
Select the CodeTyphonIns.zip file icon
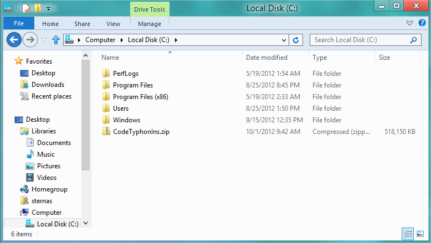(x=106, y=131)
